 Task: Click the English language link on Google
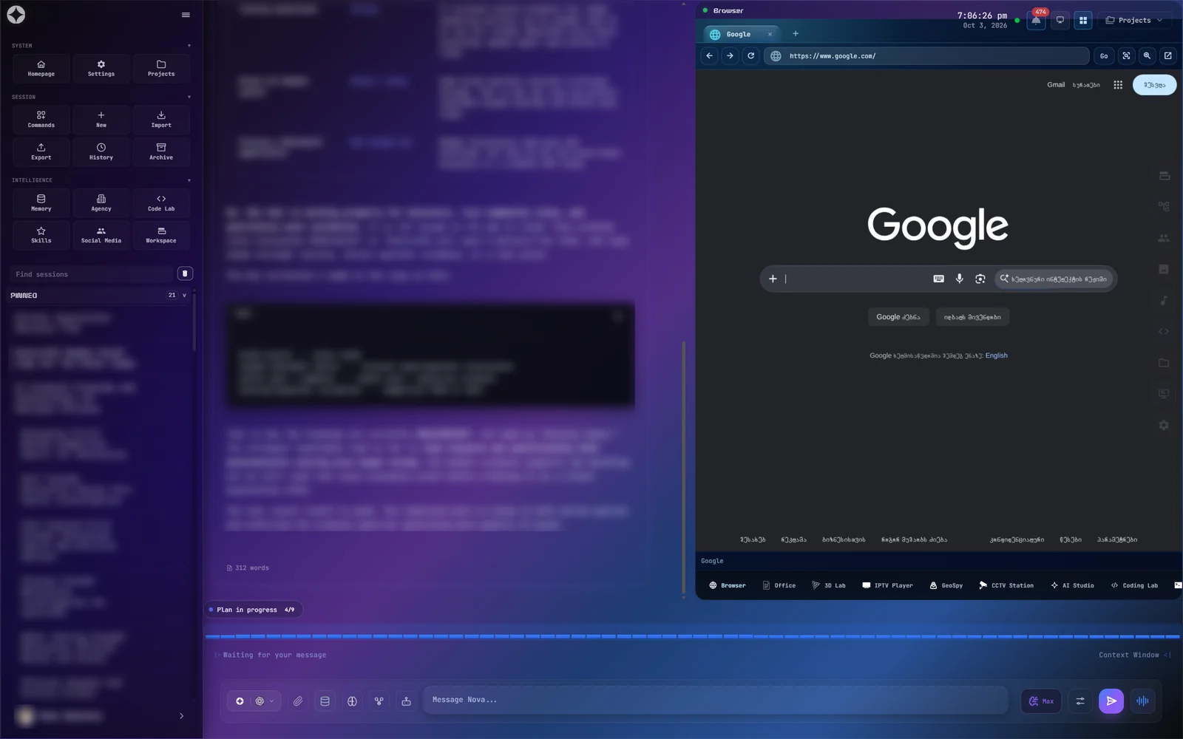pyautogui.click(x=996, y=355)
